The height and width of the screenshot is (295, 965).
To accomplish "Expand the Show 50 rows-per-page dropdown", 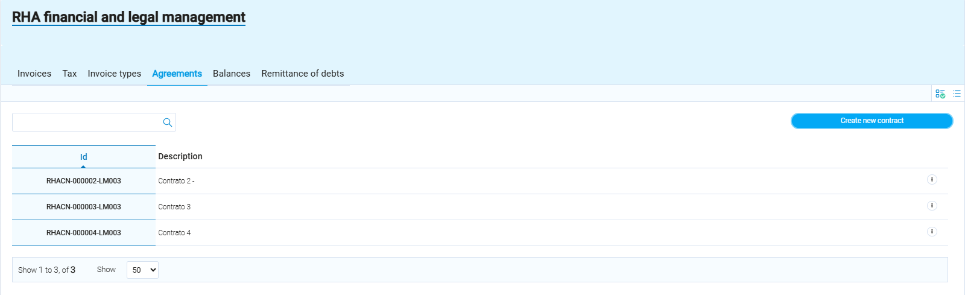I will [x=142, y=270].
